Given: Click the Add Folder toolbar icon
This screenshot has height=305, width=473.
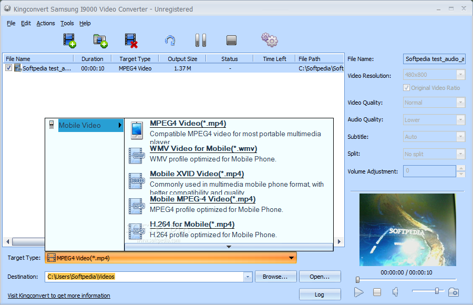Looking at the screenshot, I should pos(100,41).
